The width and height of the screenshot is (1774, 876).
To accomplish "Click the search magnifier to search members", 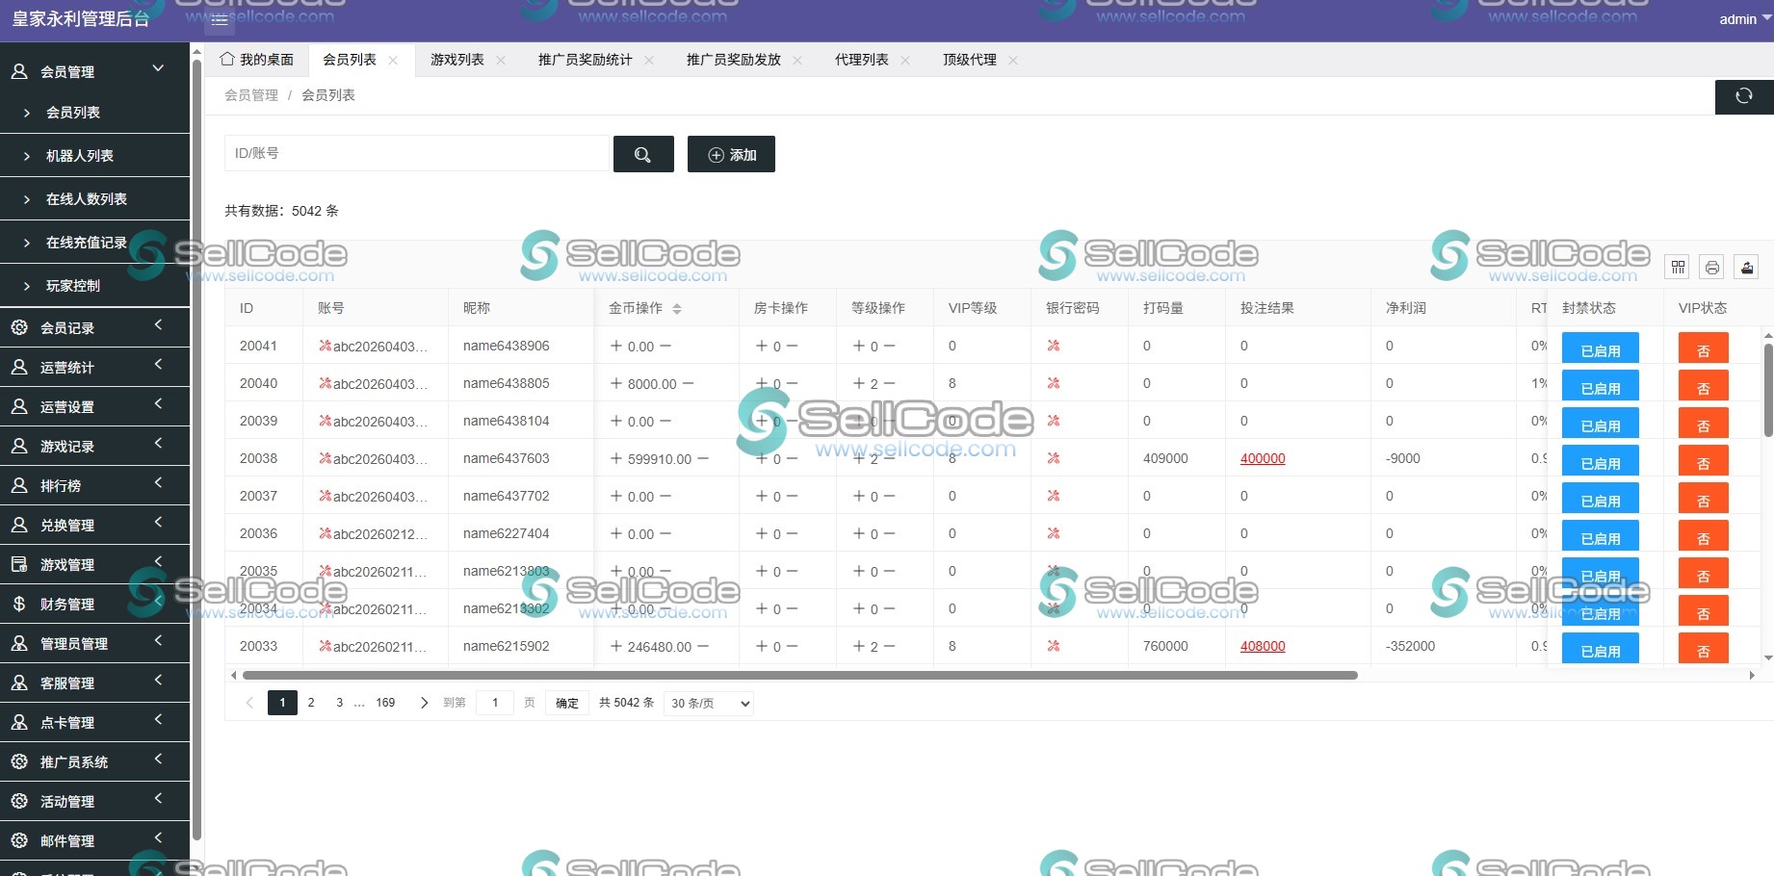I will pyautogui.click(x=643, y=154).
